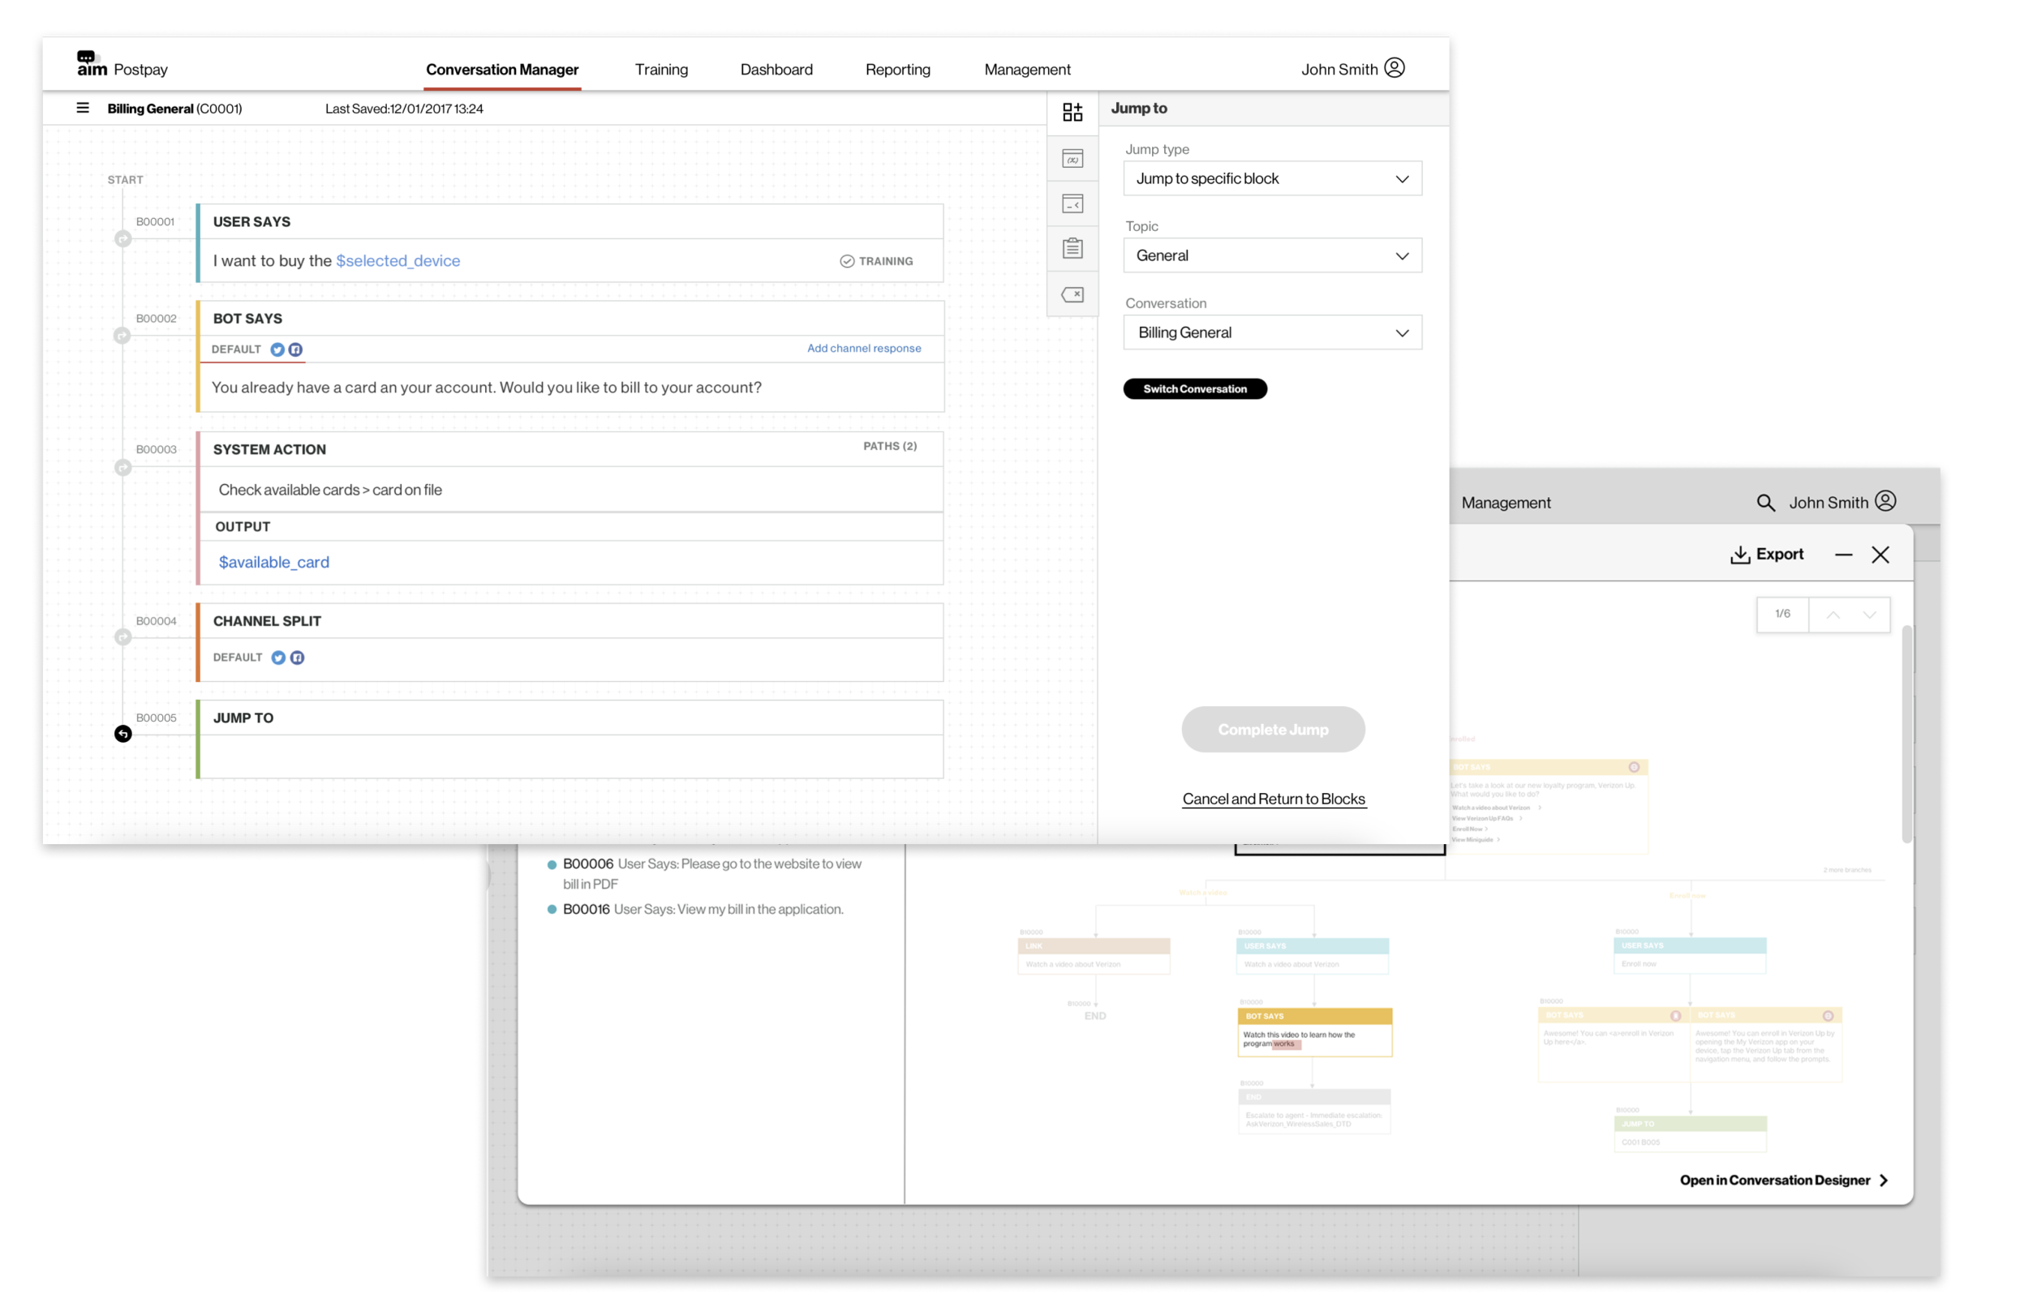Click the Billing General (C0001) title
2020x1307 pixels.
pos(175,109)
